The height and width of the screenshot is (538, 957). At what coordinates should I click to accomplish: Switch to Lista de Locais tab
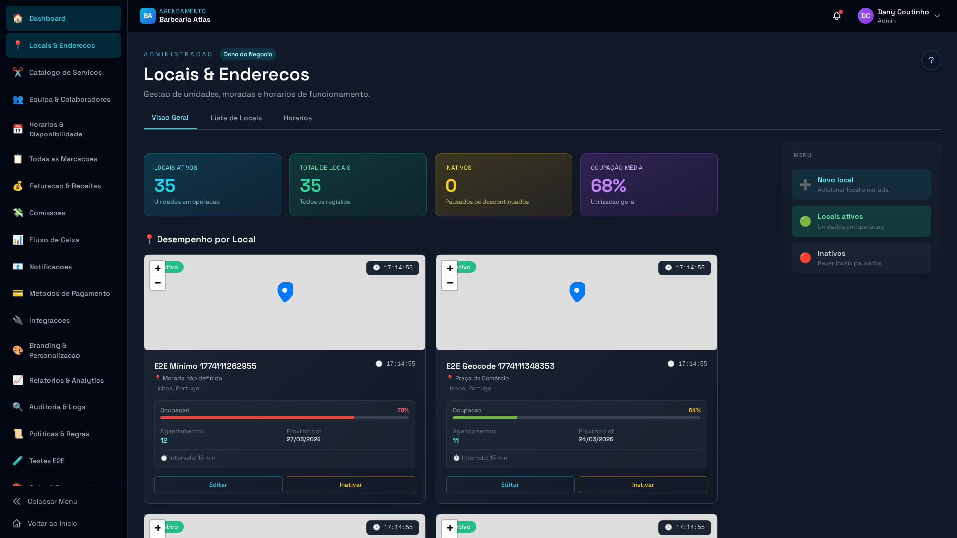tap(236, 118)
